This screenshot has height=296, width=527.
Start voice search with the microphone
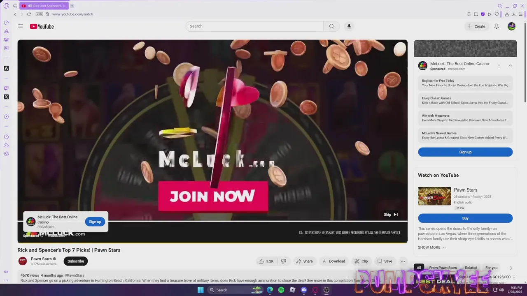[349, 26]
